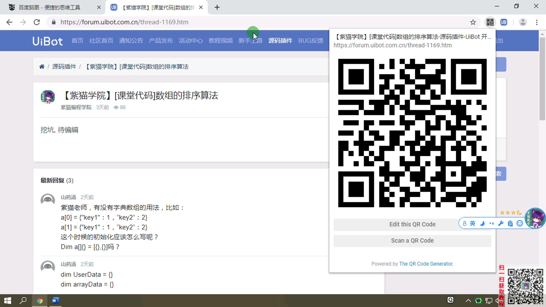The image size is (546, 307).
Task: Open the Chrome profile avatar icon
Action: pos(523,22)
